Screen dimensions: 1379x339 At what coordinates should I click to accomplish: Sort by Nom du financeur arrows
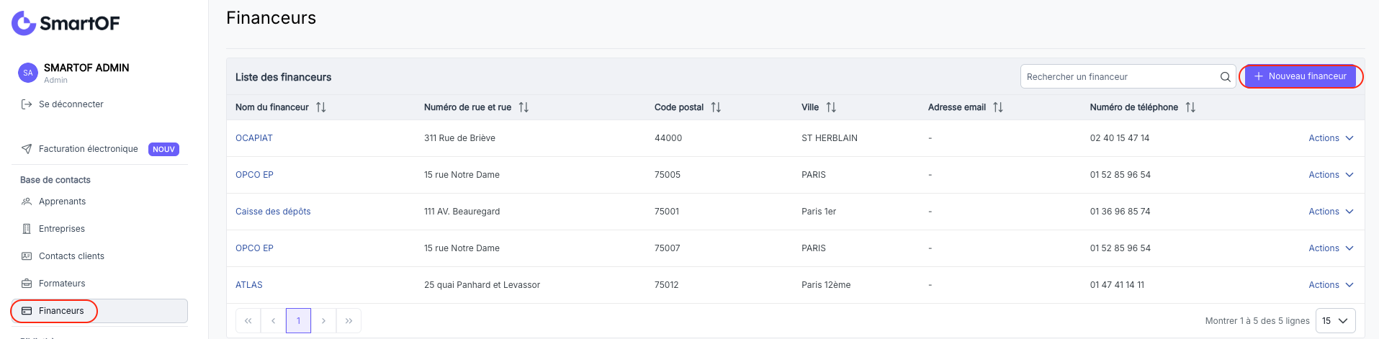(321, 107)
